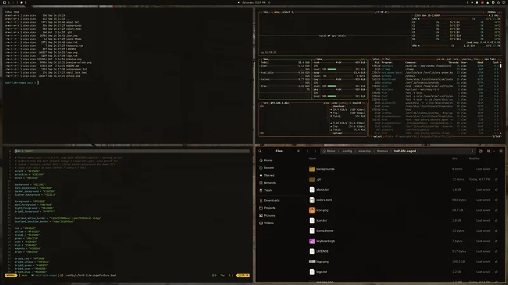Image resolution: width=508 pixels, height=285 pixels.
Task: Star the backgrounds folder
Action: coord(496,169)
